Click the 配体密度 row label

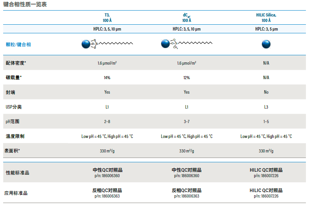point(16,63)
